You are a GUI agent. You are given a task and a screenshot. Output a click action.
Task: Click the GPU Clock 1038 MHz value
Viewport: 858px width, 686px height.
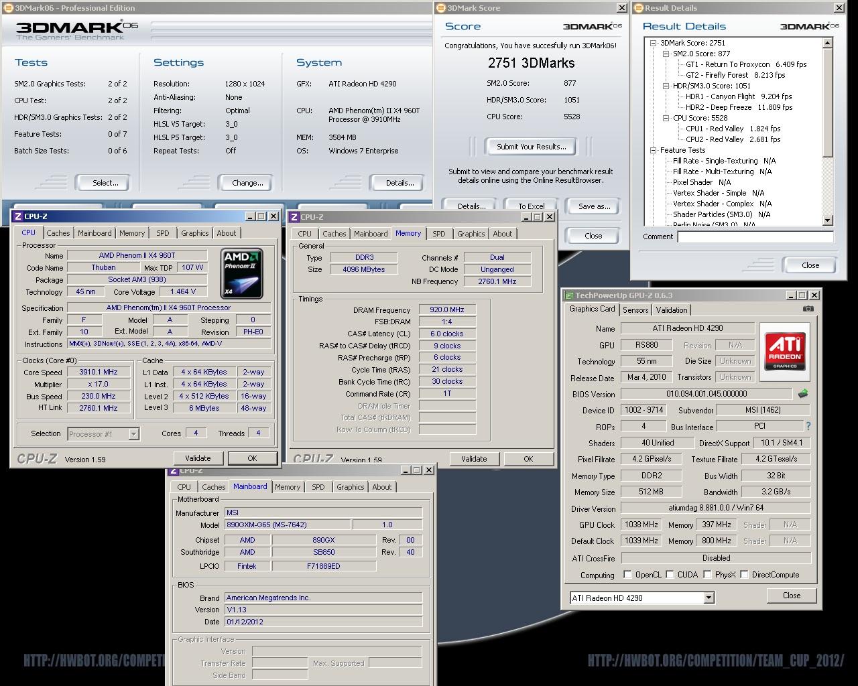click(x=641, y=525)
